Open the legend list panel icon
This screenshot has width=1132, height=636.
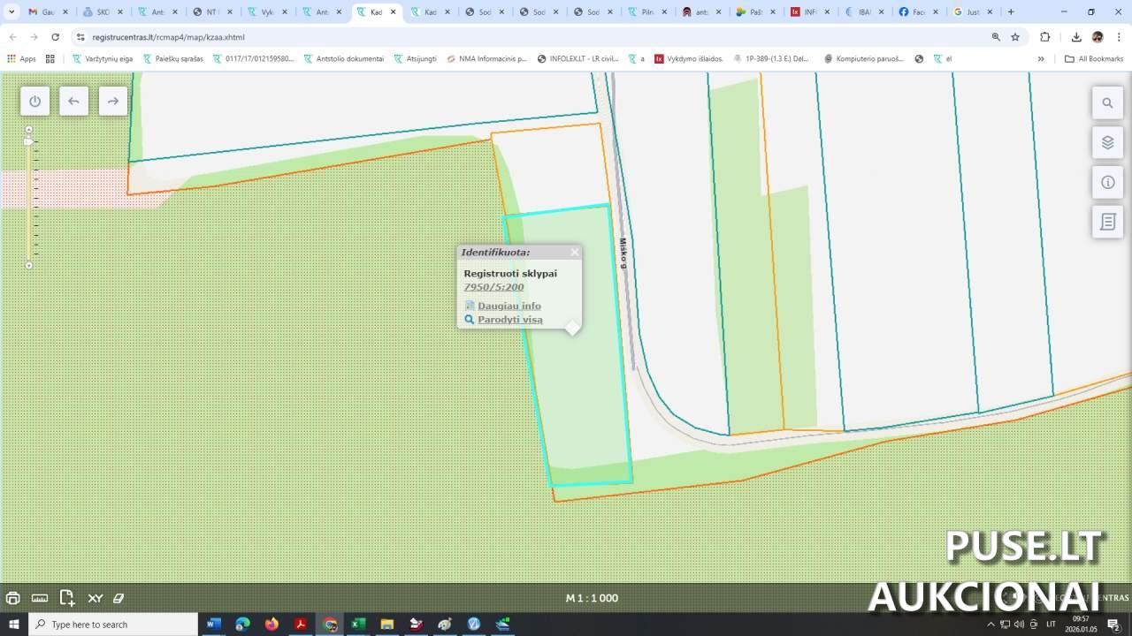(1107, 223)
